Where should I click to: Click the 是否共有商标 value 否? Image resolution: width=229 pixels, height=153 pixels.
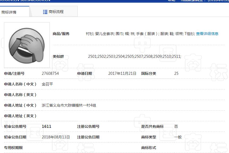pyautogui.click(x=176, y=126)
